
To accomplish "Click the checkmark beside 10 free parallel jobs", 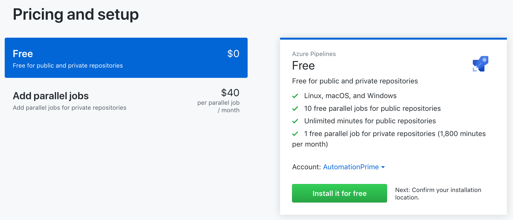I will point(295,109).
